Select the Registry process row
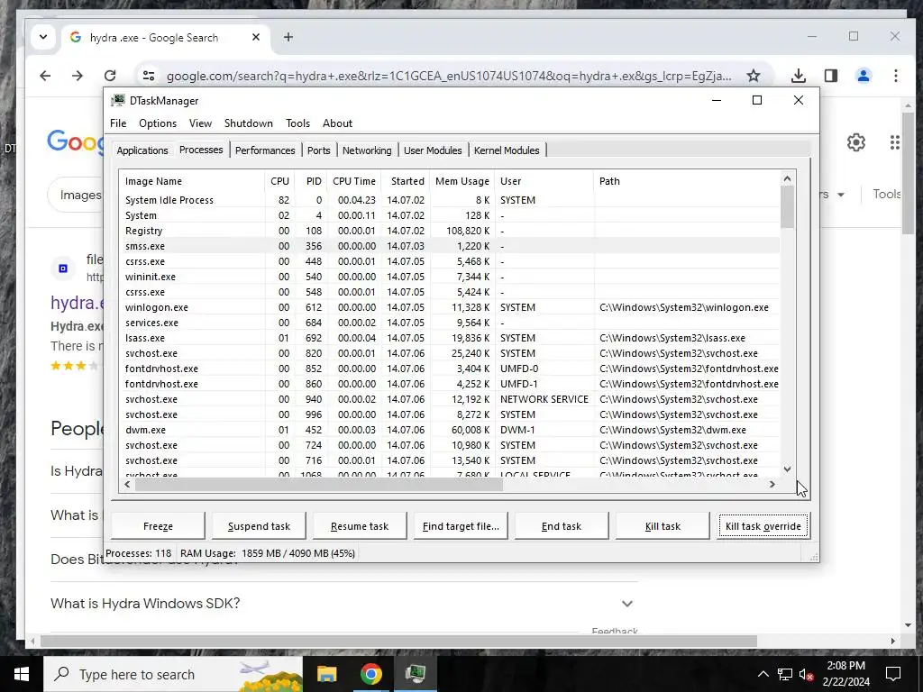Screen dimensions: 923x692 click(450, 231)
